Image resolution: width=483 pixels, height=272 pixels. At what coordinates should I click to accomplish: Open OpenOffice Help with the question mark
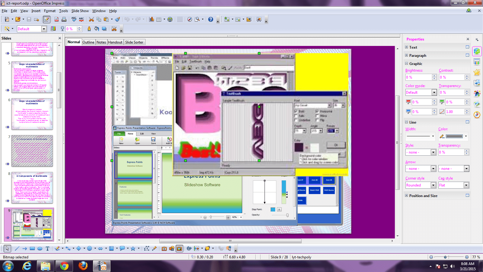pos(211,19)
